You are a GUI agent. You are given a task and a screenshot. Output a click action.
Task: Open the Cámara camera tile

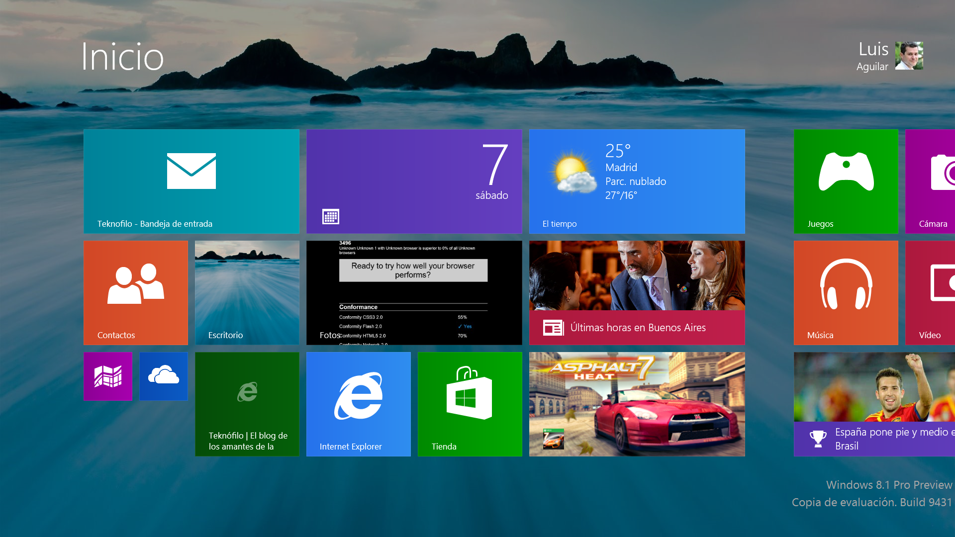click(930, 181)
